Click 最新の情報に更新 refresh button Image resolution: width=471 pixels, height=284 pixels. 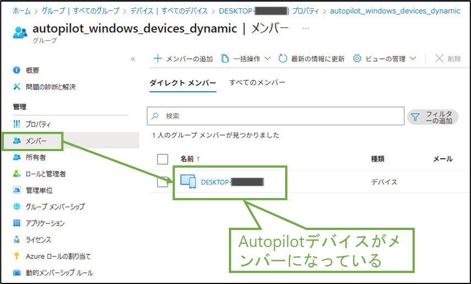(312, 58)
